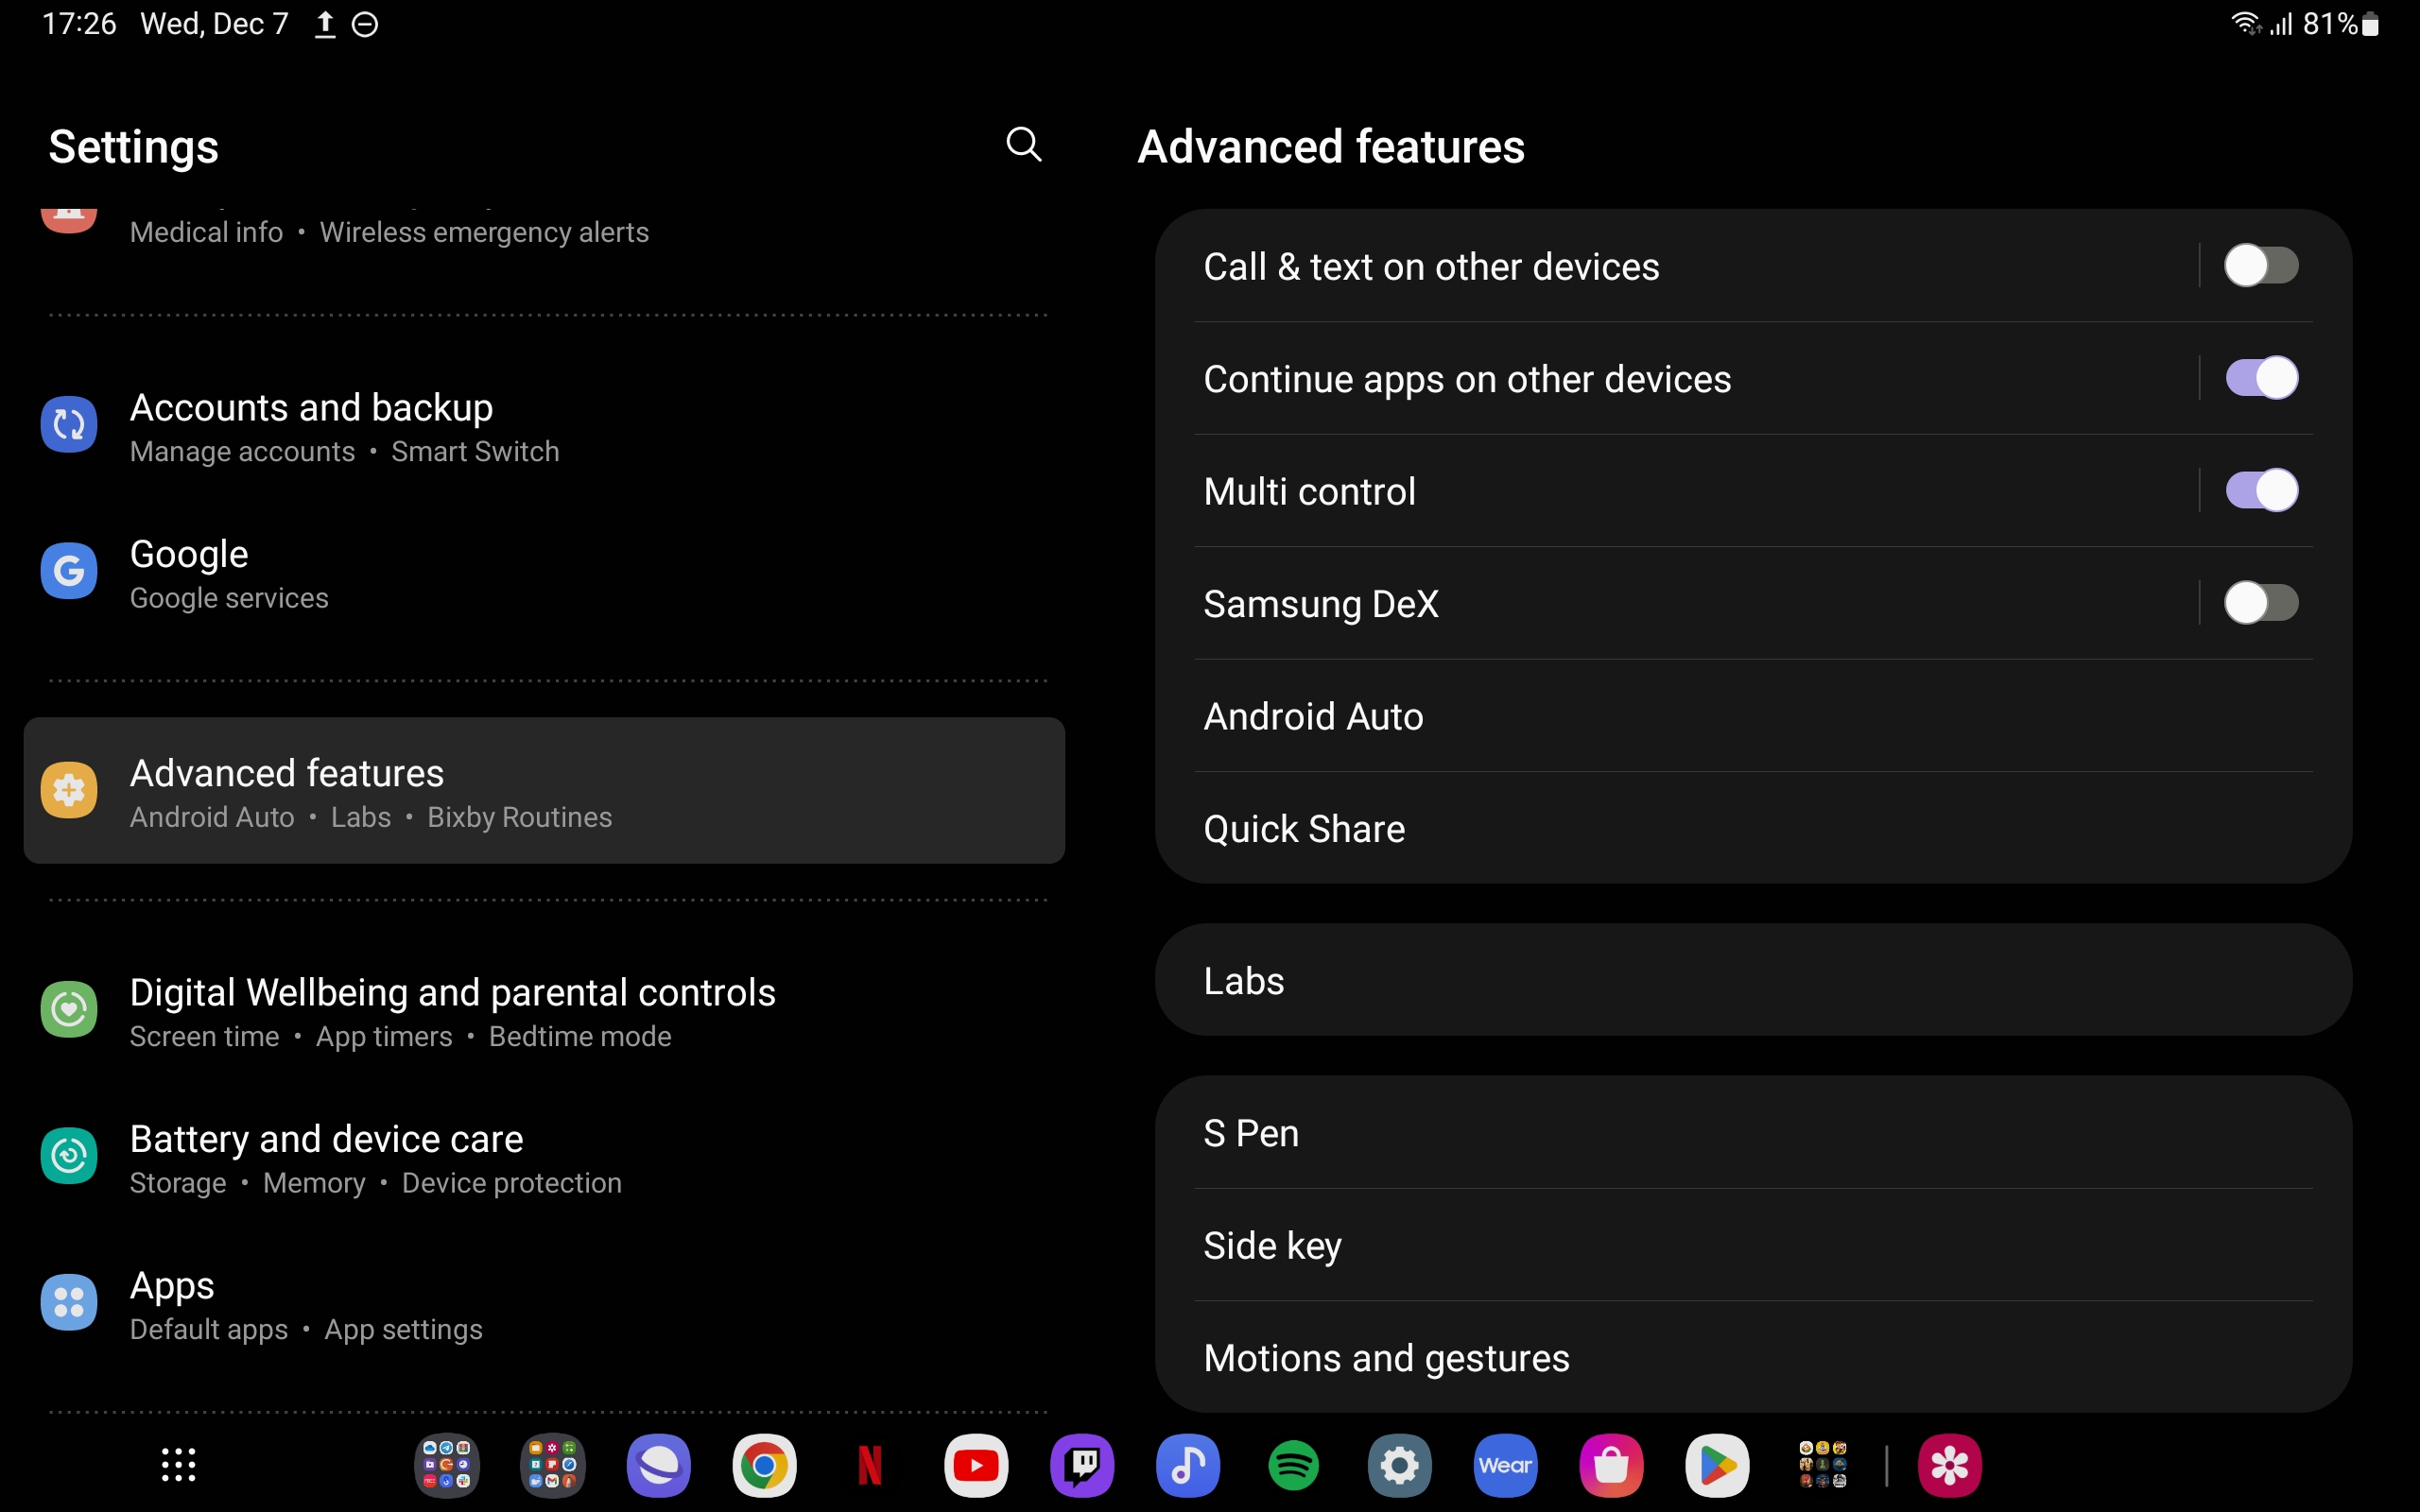The width and height of the screenshot is (2420, 1512).
Task: Disable Continue apps on other devices
Action: (x=2261, y=379)
